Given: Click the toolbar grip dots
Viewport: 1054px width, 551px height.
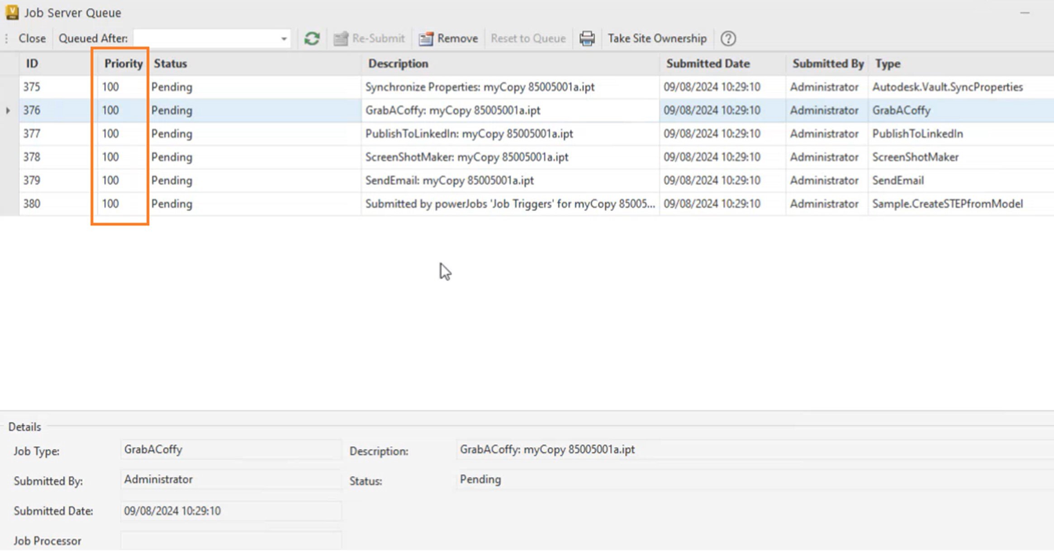Looking at the screenshot, I should coord(6,38).
